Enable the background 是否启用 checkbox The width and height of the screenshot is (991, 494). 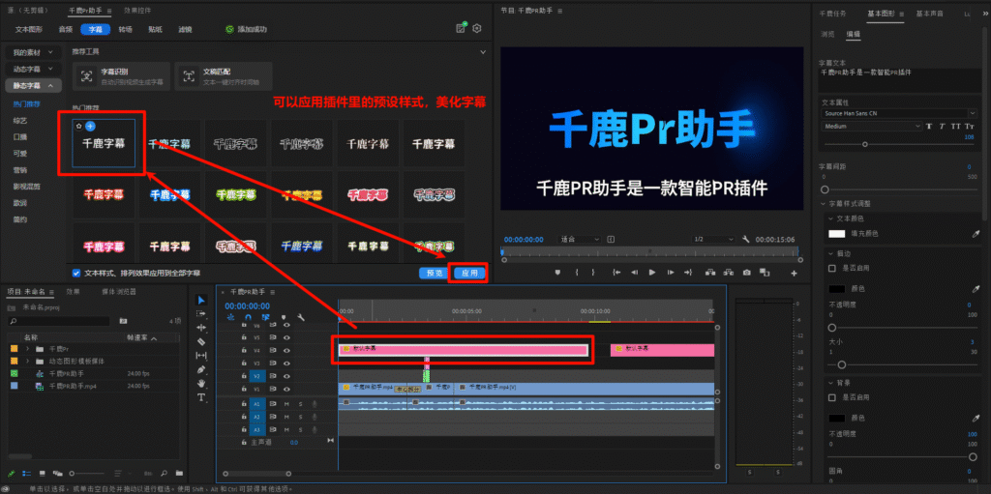coord(832,397)
